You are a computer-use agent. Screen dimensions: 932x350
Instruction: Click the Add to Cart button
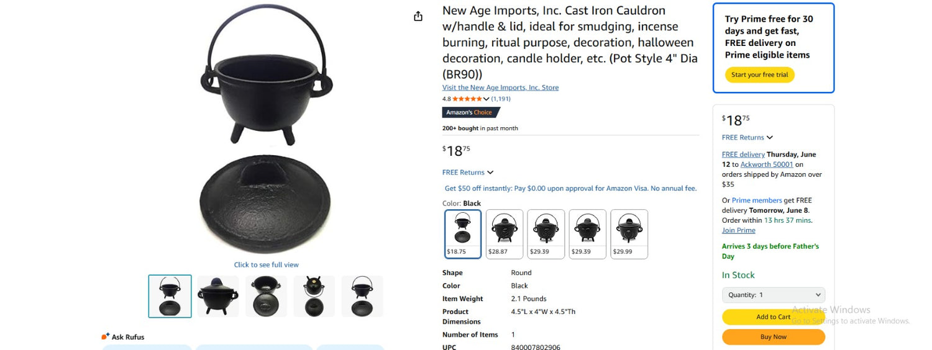tap(773, 316)
